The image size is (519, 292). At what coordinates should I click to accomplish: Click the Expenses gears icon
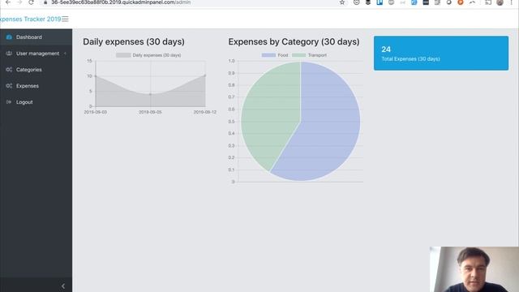[x=9, y=86]
